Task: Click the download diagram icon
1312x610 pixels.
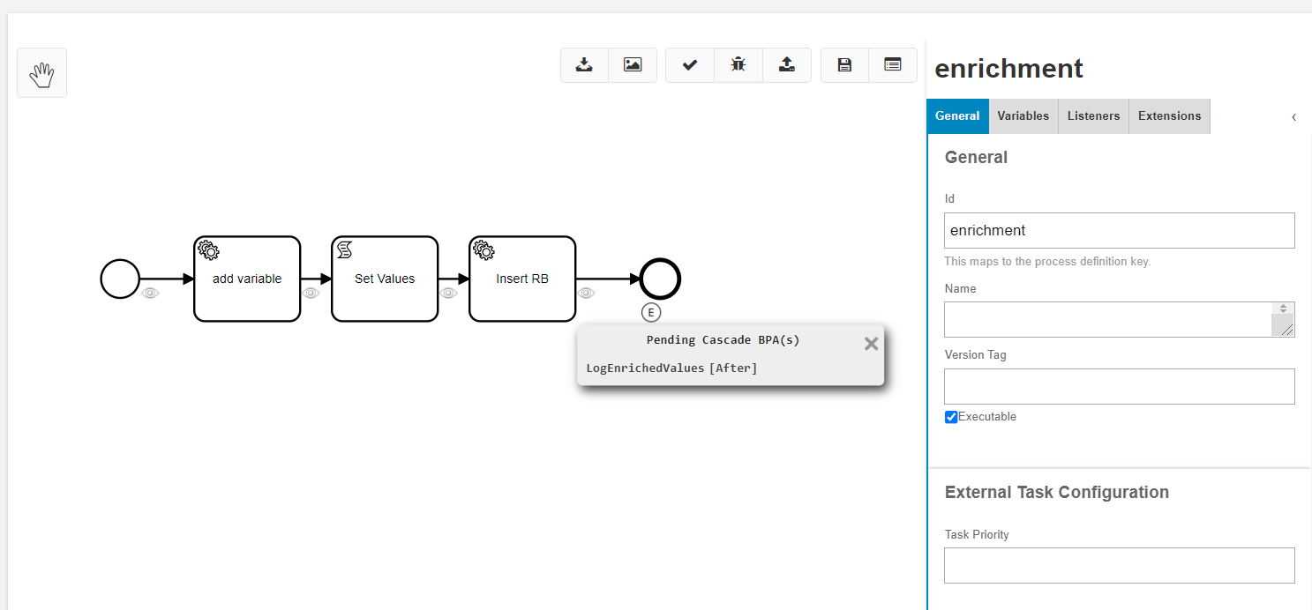Action: tap(584, 65)
